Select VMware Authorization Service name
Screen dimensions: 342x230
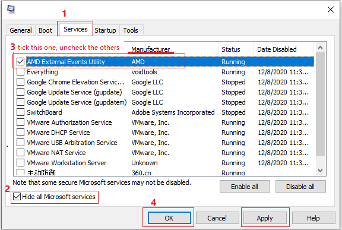pyautogui.click(x=69, y=122)
